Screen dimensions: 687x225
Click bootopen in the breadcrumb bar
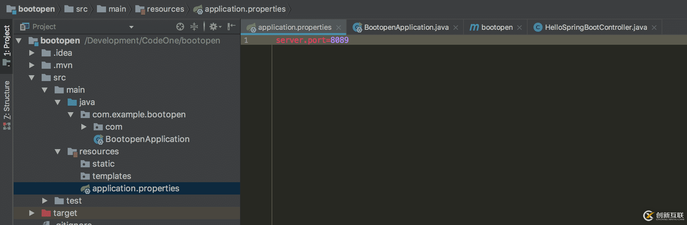click(31, 9)
